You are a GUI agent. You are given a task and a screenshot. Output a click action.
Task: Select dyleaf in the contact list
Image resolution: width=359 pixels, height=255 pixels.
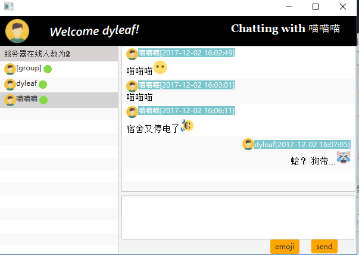59,85
